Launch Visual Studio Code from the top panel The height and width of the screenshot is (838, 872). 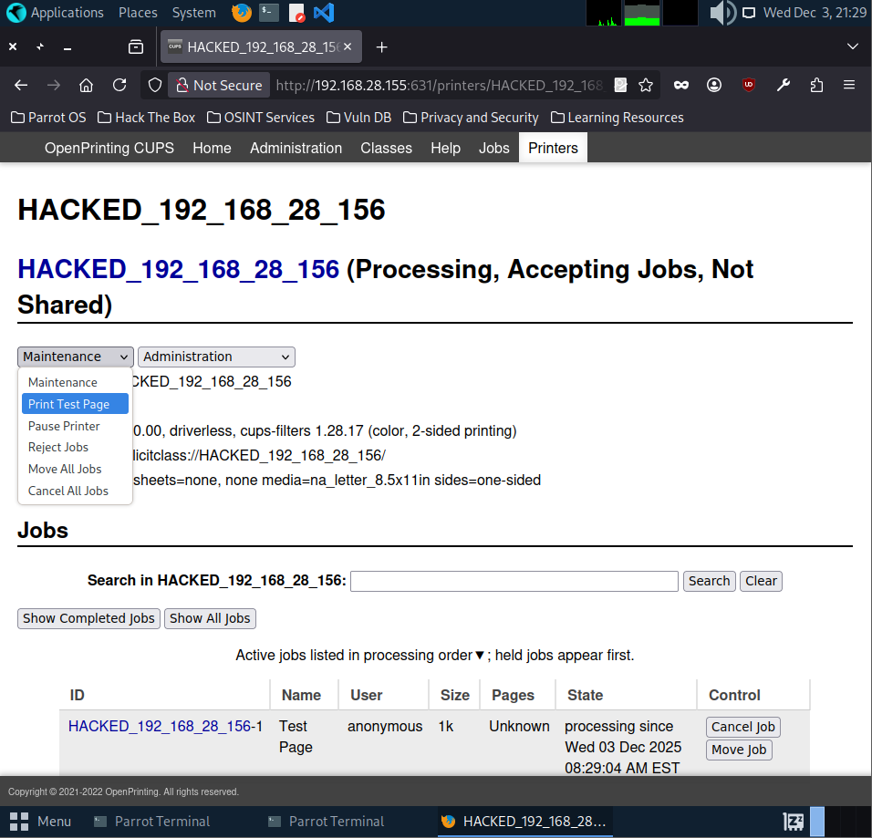tap(323, 13)
